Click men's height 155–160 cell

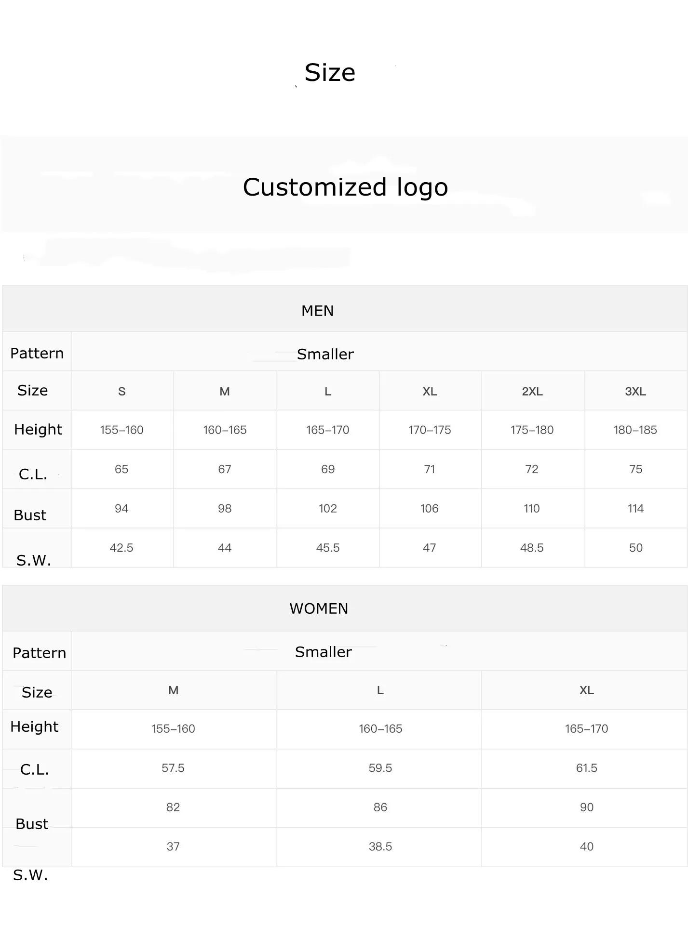(x=121, y=430)
